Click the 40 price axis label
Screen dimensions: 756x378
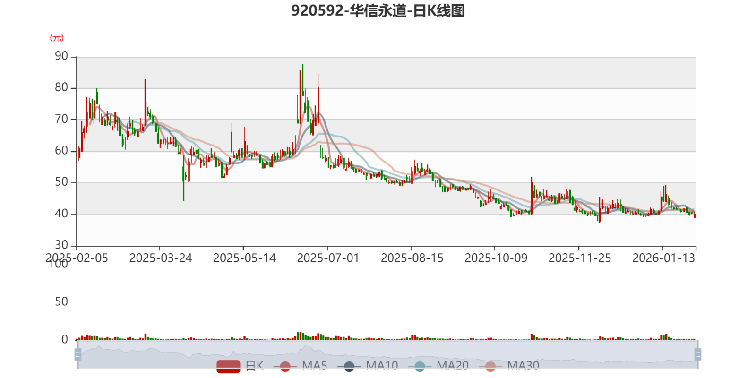[61, 214]
